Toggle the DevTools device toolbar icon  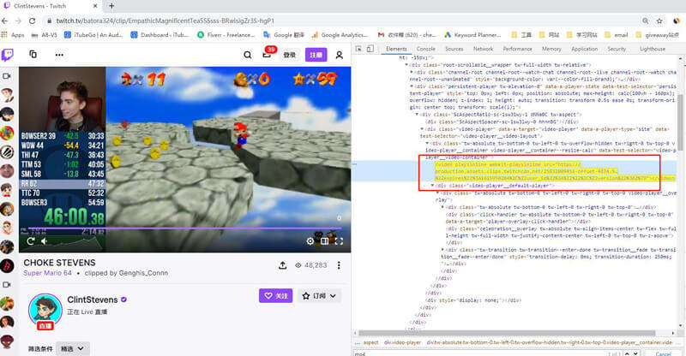(x=370, y=49)
